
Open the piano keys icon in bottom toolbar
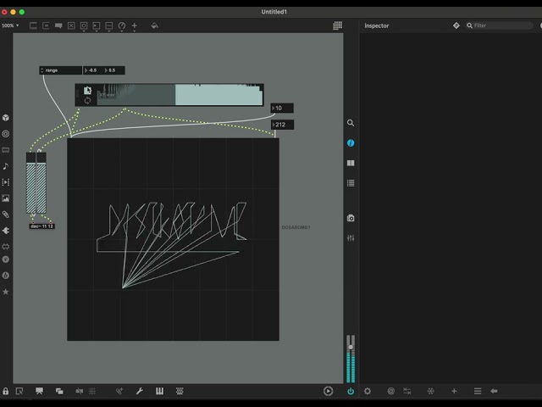[159, 391]
